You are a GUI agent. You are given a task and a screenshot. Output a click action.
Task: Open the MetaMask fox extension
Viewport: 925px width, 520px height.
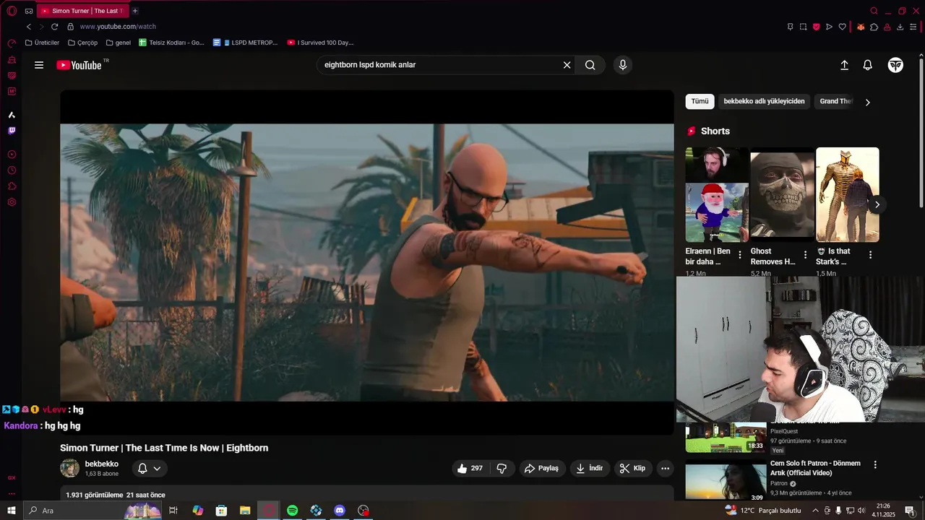coord(861,27)
